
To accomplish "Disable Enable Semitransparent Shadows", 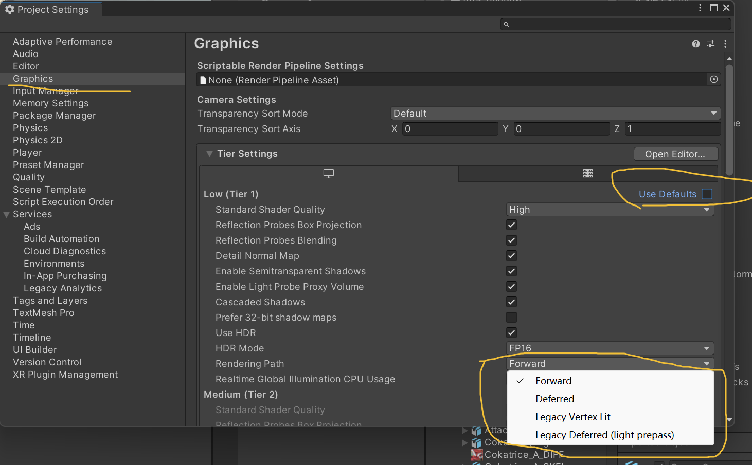I will [x=511, y=271].
